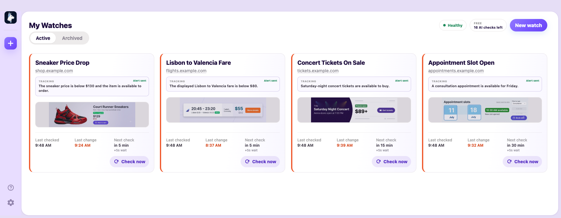The image size is (561, 218).
Task: Click refresh icon on Lisbon to Valencia card
Action: coord(247,162)
